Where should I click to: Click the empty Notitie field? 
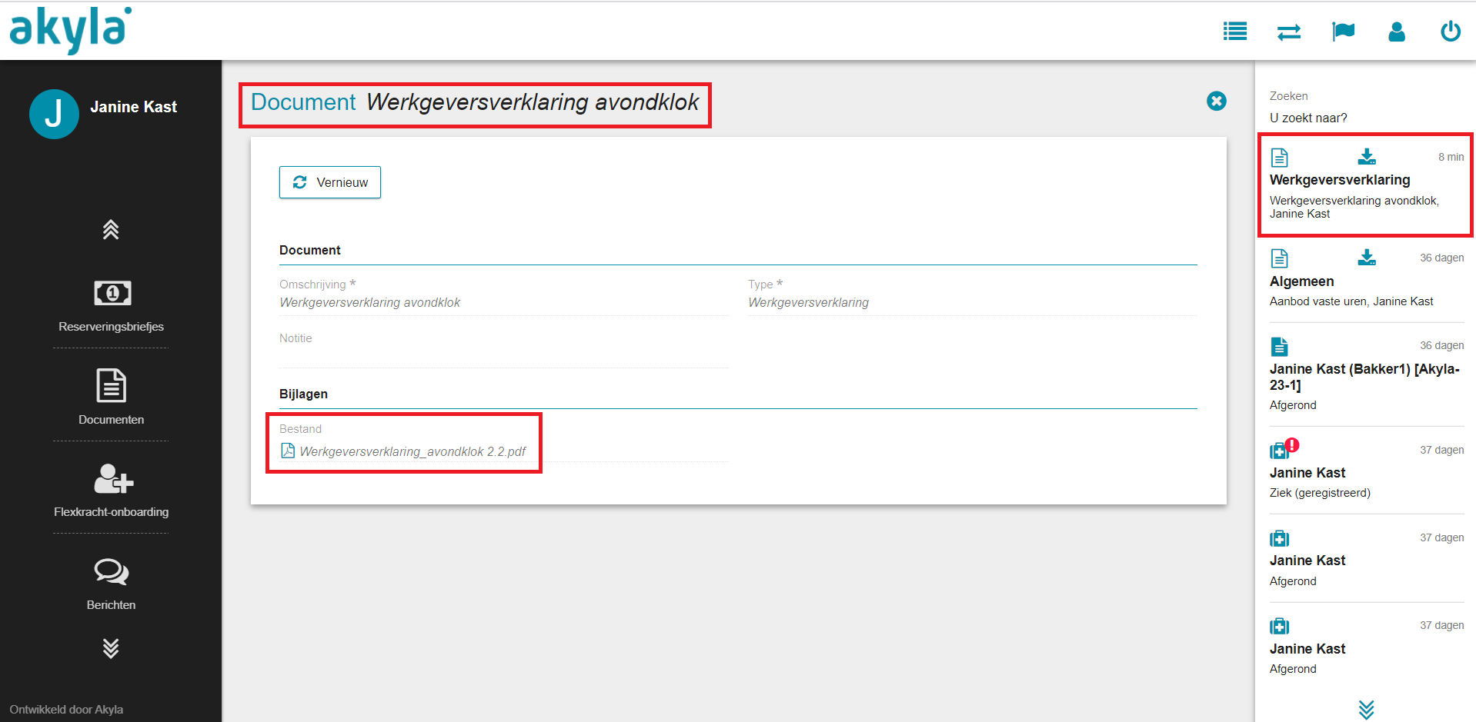503,357
